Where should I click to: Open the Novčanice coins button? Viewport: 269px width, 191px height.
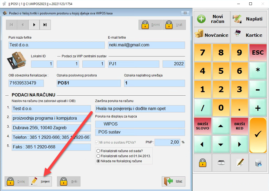point(212,35)
